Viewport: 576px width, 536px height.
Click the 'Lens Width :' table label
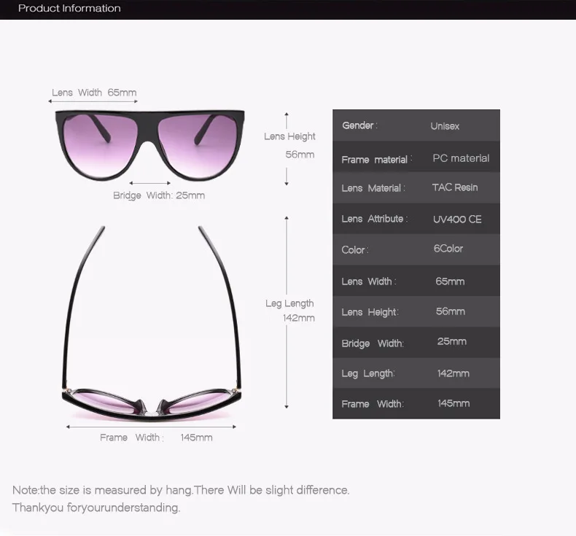(369, 281)
